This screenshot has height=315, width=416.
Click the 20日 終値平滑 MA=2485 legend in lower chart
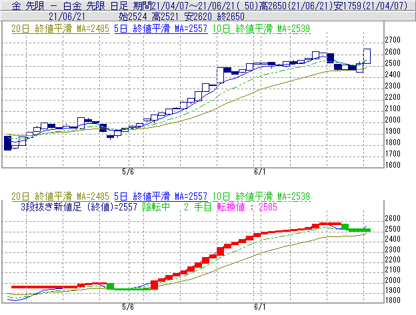pos(61,196)
